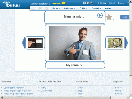Open the Członkostwo Premium footer link
Viewport: 132px width, 99px height.
click(x=14, y=88)
